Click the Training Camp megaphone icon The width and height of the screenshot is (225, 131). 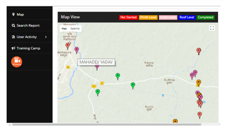point(13,48)
